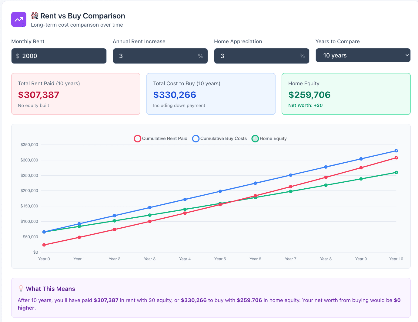This screenshot has height=322, width=418.
Task: Click the dollar sign in Monthly Rent field
Action: [18, 56]
